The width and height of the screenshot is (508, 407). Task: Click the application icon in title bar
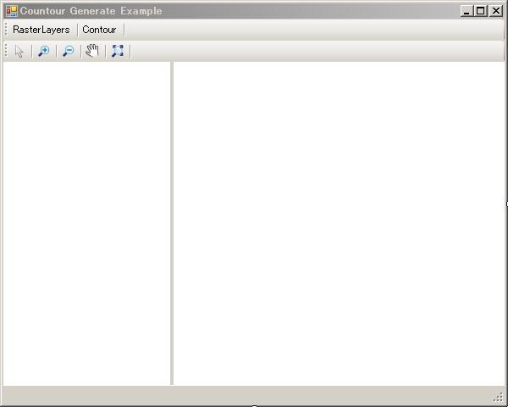(11, 11)
